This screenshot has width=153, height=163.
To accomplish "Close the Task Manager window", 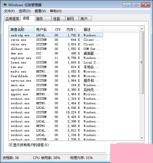I will pyautogui.click(x=146, y=5).
